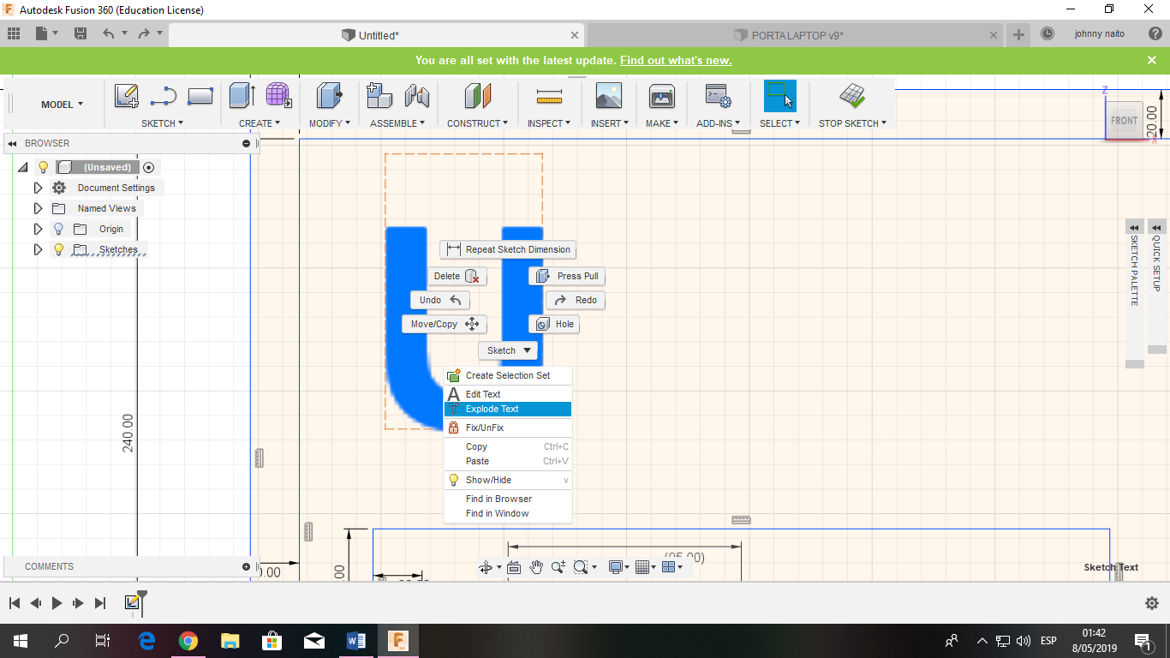Toggle Show/Hide in context menu
The image size is (1170, 658).
(507, 480)
